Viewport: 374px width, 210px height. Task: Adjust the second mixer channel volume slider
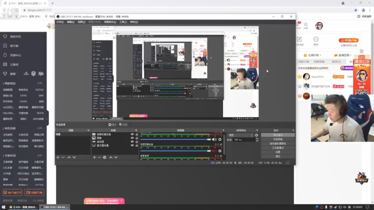pos(176,151)
